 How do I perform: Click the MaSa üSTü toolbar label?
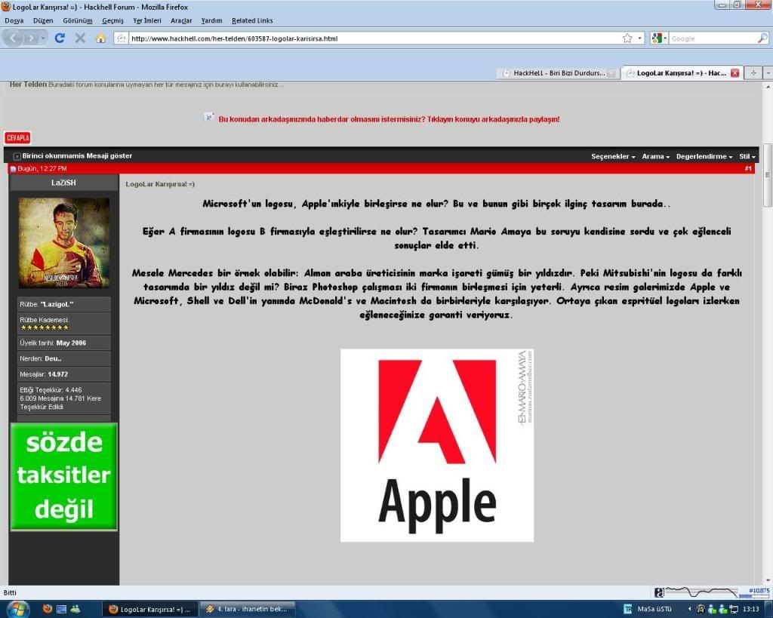coord(654,609)
